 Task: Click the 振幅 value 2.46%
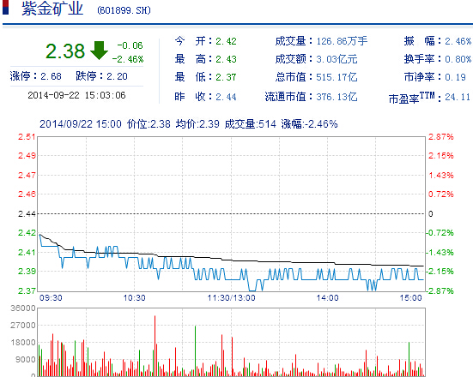click(458, 41)
